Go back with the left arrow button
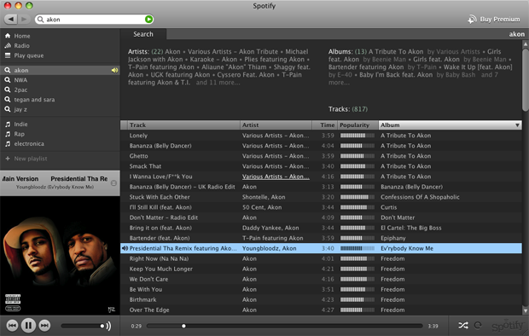This screenshot has height=336, width=529. 11,20
